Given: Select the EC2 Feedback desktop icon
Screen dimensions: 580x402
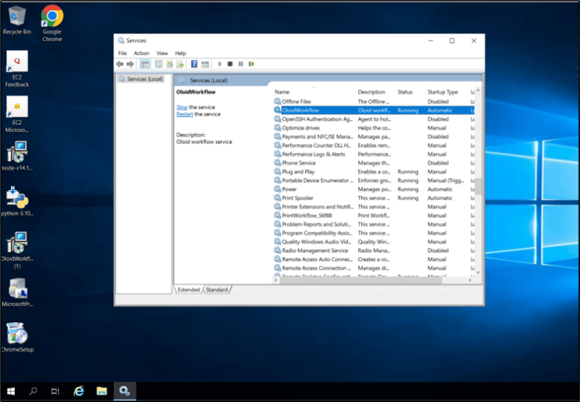Looking at the screenshot, I should [x=17, y=69].
